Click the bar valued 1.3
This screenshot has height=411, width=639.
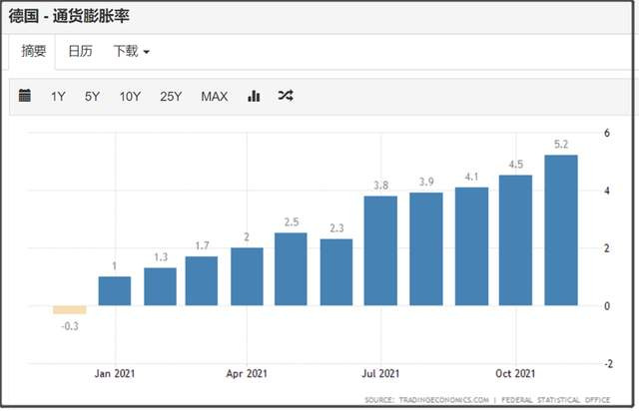160,286
